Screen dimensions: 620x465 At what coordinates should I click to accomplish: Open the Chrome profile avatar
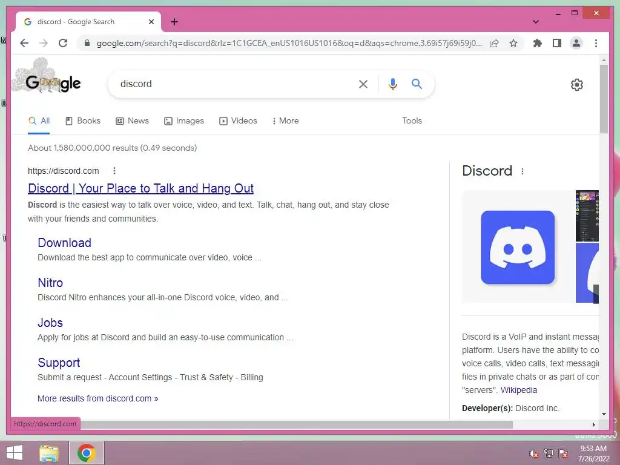coord(576,43)
